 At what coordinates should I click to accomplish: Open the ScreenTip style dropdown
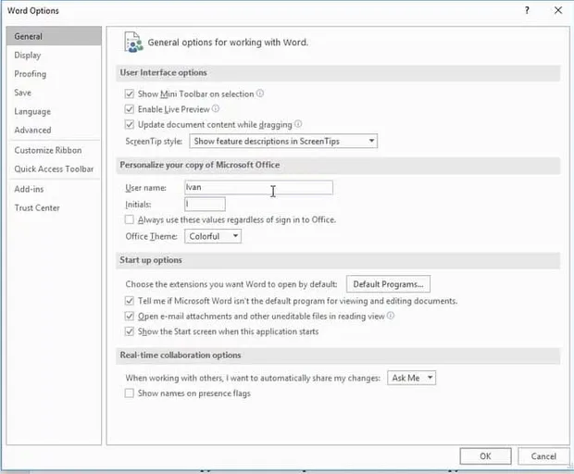tap(283, 141)
